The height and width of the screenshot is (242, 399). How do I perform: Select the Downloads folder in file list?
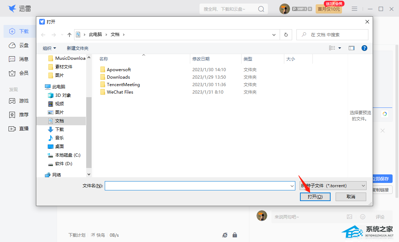118,77
